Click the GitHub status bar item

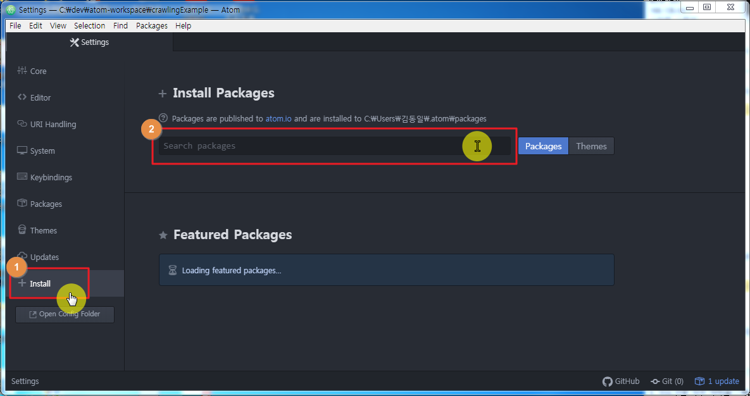tap(621, 381)
